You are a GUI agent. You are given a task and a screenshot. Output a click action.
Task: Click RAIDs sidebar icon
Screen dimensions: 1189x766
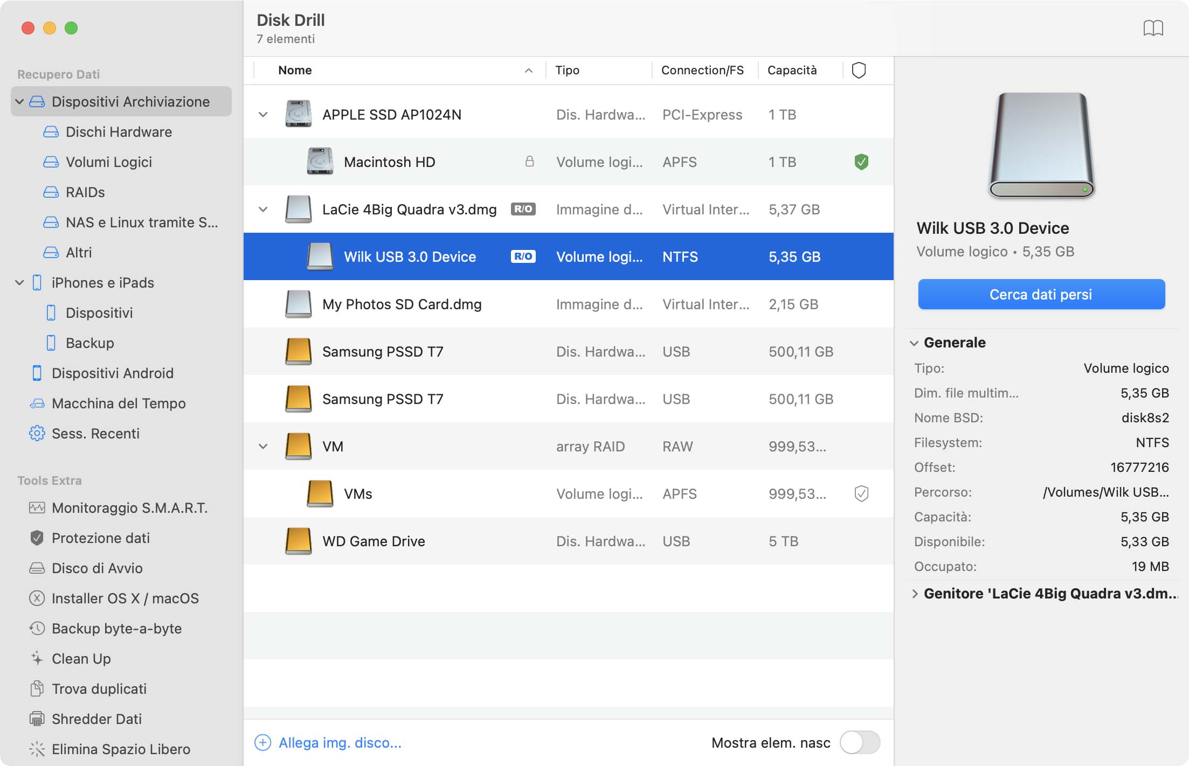coord(51,192)
